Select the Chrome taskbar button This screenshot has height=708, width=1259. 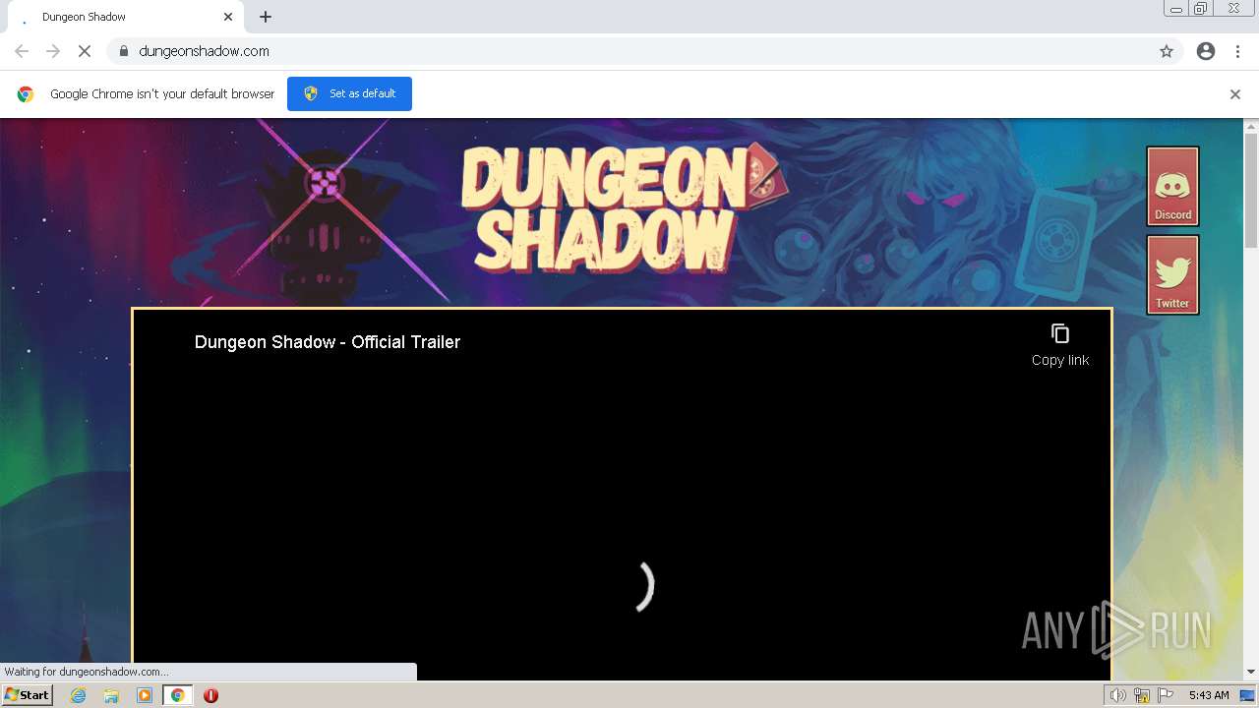pos(177,695)
